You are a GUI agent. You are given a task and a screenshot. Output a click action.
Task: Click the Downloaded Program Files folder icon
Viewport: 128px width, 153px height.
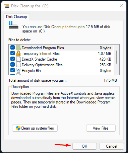pos(18,48)
